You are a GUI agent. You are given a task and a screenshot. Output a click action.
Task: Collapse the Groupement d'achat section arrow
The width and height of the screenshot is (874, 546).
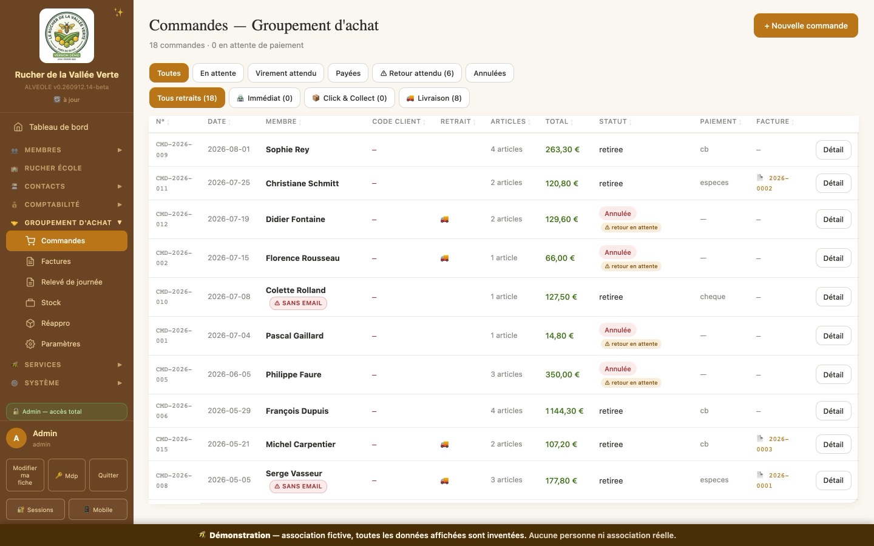[x=120, y=223]
